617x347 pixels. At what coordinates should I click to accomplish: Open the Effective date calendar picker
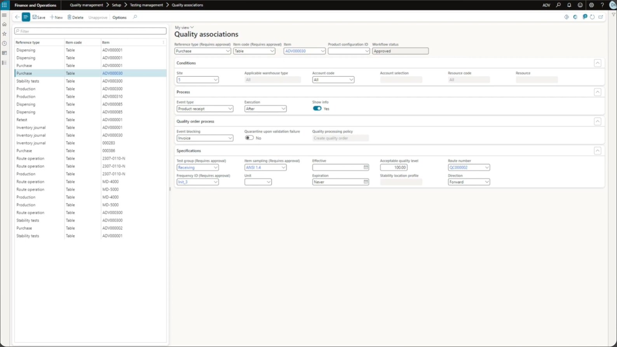coord(366,167)
